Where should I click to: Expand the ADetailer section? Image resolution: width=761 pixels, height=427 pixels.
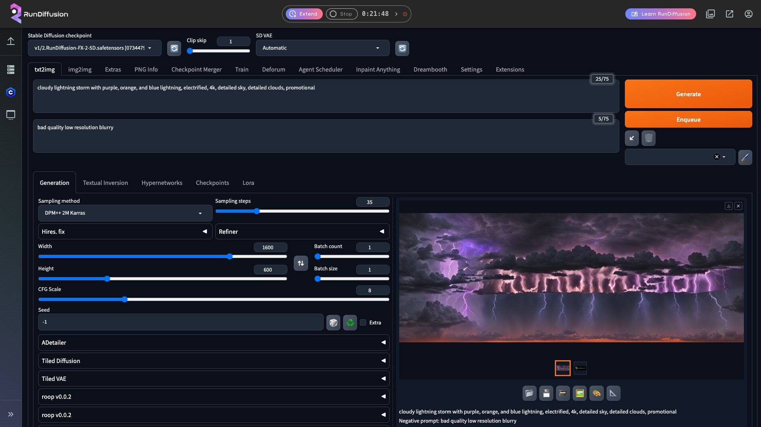pyautogui.click(x=214, y=342)
